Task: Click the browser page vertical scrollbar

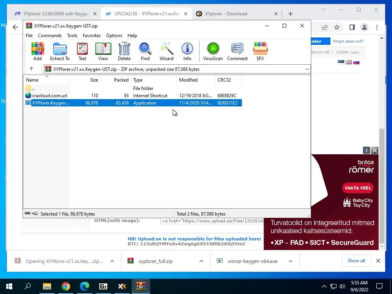Action: [x=382, y=185]
